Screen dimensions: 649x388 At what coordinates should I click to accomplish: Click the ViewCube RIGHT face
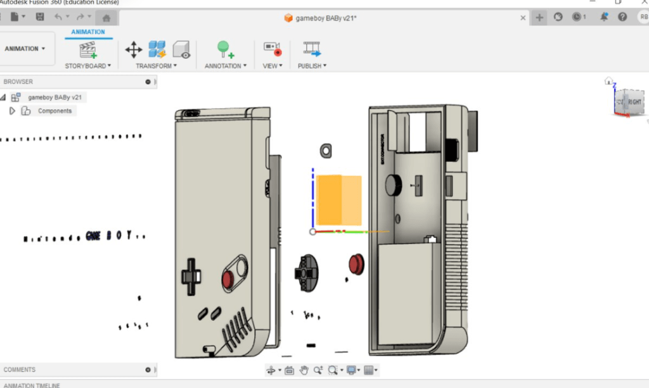coord(633,102)
